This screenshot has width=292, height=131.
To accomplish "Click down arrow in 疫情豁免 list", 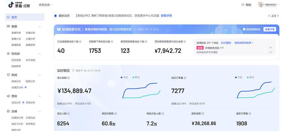I will point(271,52).
